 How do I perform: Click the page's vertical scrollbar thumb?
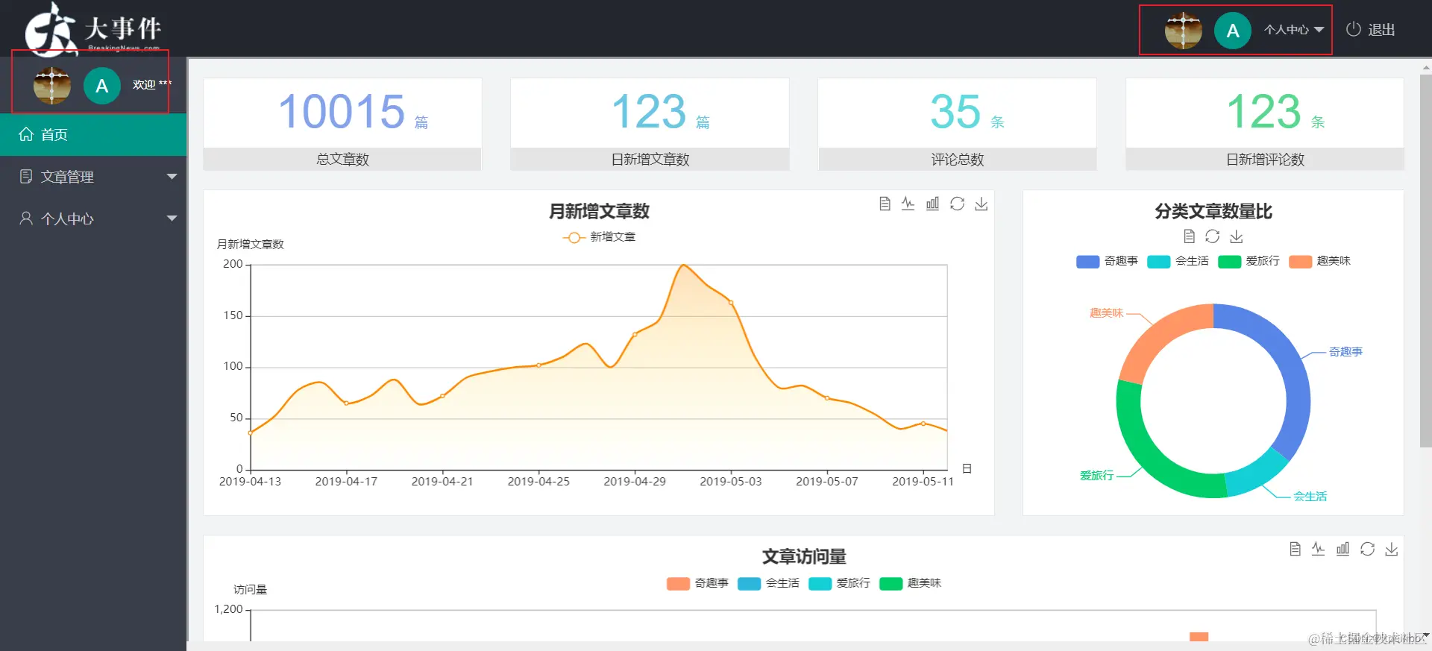point(1425,260)
